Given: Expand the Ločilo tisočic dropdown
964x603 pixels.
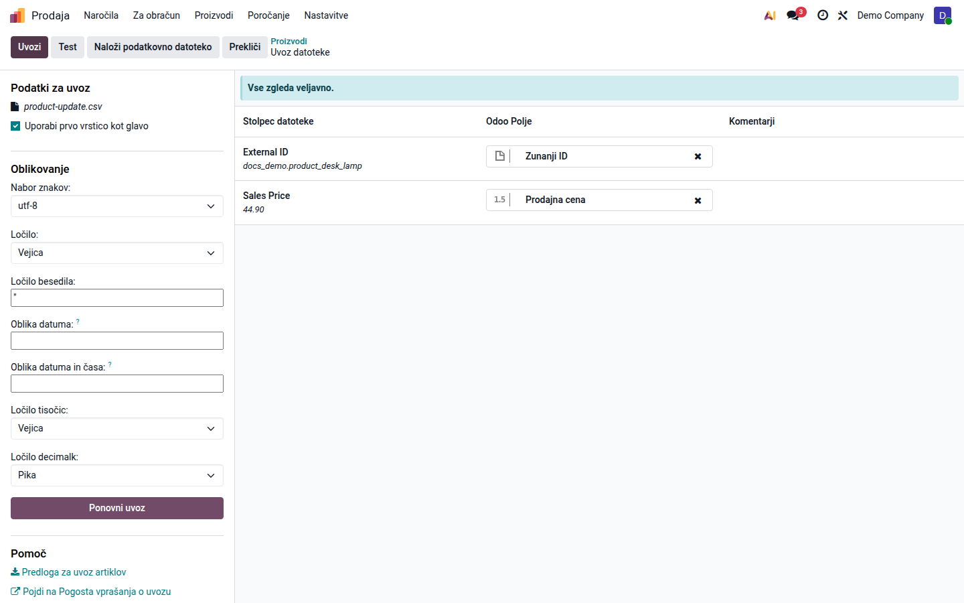Looking at the screenshot, I should pos(117,429).
